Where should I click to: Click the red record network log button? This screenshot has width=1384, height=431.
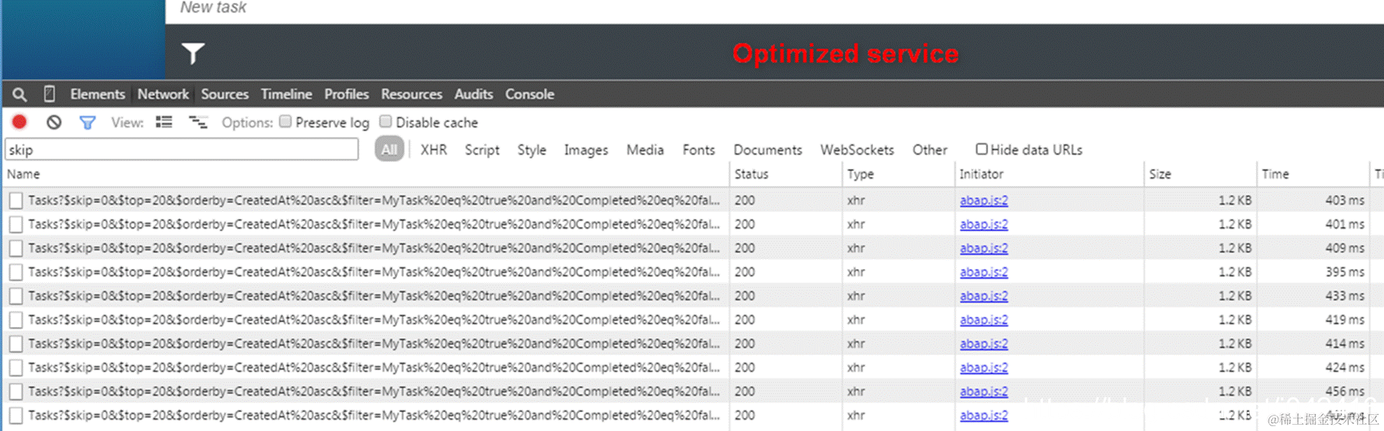pyautogui.click(x=20, y=122)
